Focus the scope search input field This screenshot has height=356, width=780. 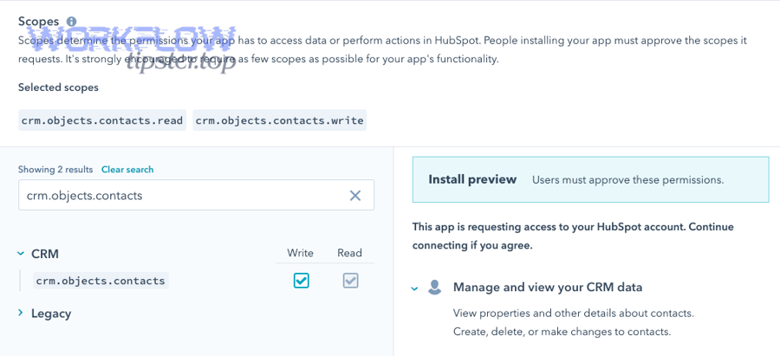point(196,195)
